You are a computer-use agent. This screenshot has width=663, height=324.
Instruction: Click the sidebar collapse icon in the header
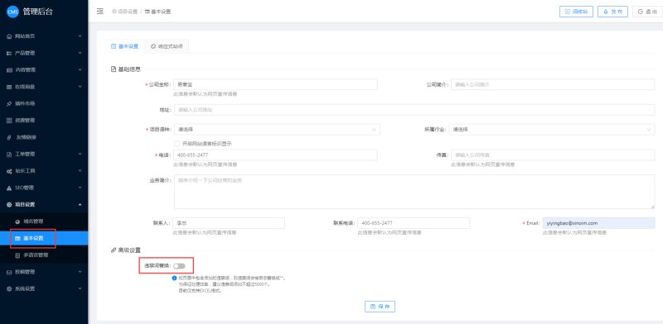click(100, 12)
